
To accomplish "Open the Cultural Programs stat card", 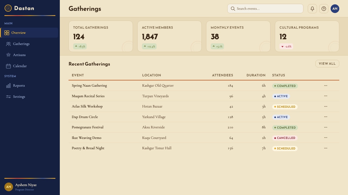I will point(307,36).
